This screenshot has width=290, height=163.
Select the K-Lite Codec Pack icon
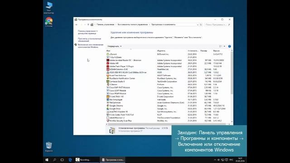coord(108,115)
